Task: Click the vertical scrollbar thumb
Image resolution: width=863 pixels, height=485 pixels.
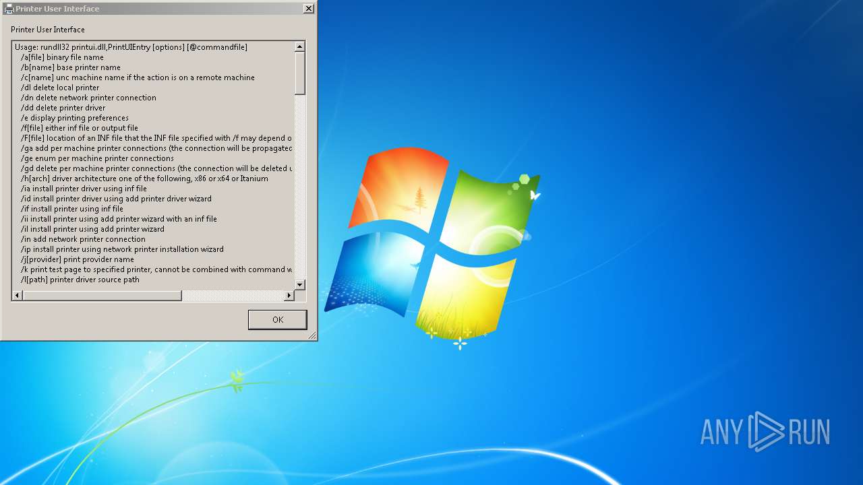Action: [300, 73]
